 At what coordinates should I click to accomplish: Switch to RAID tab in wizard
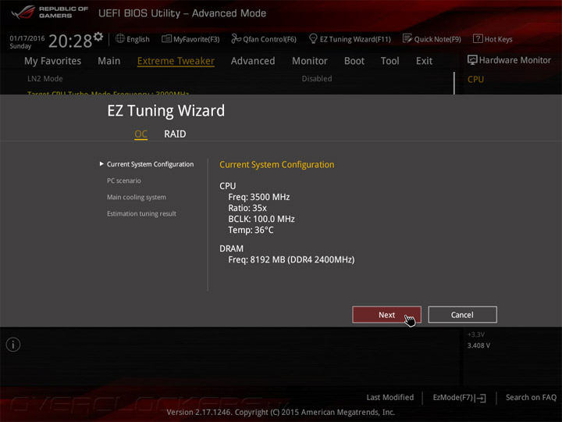tap(175, 134)
